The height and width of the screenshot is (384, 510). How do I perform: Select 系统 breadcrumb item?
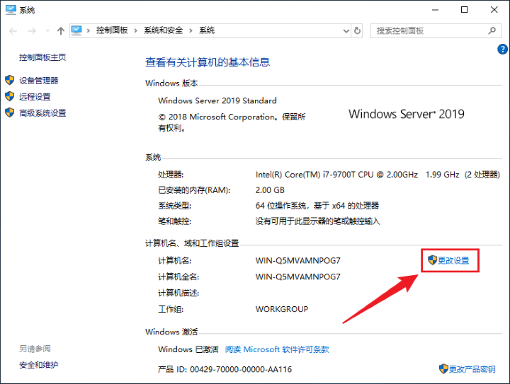[207, 30]
